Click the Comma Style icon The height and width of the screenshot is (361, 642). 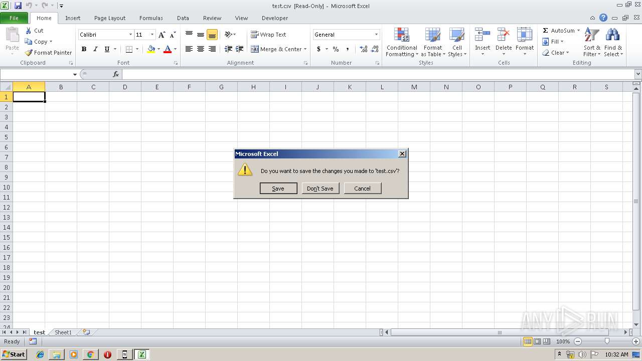347,49
